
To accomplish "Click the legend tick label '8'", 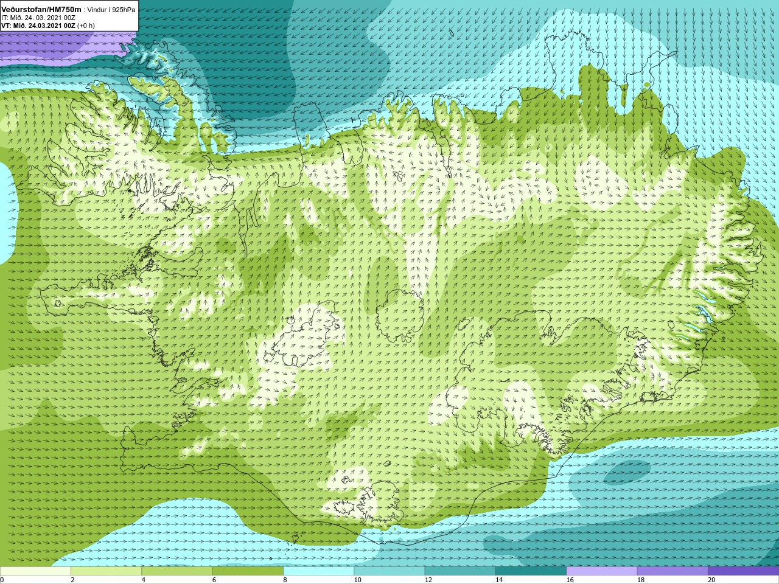I will [285, 580].
